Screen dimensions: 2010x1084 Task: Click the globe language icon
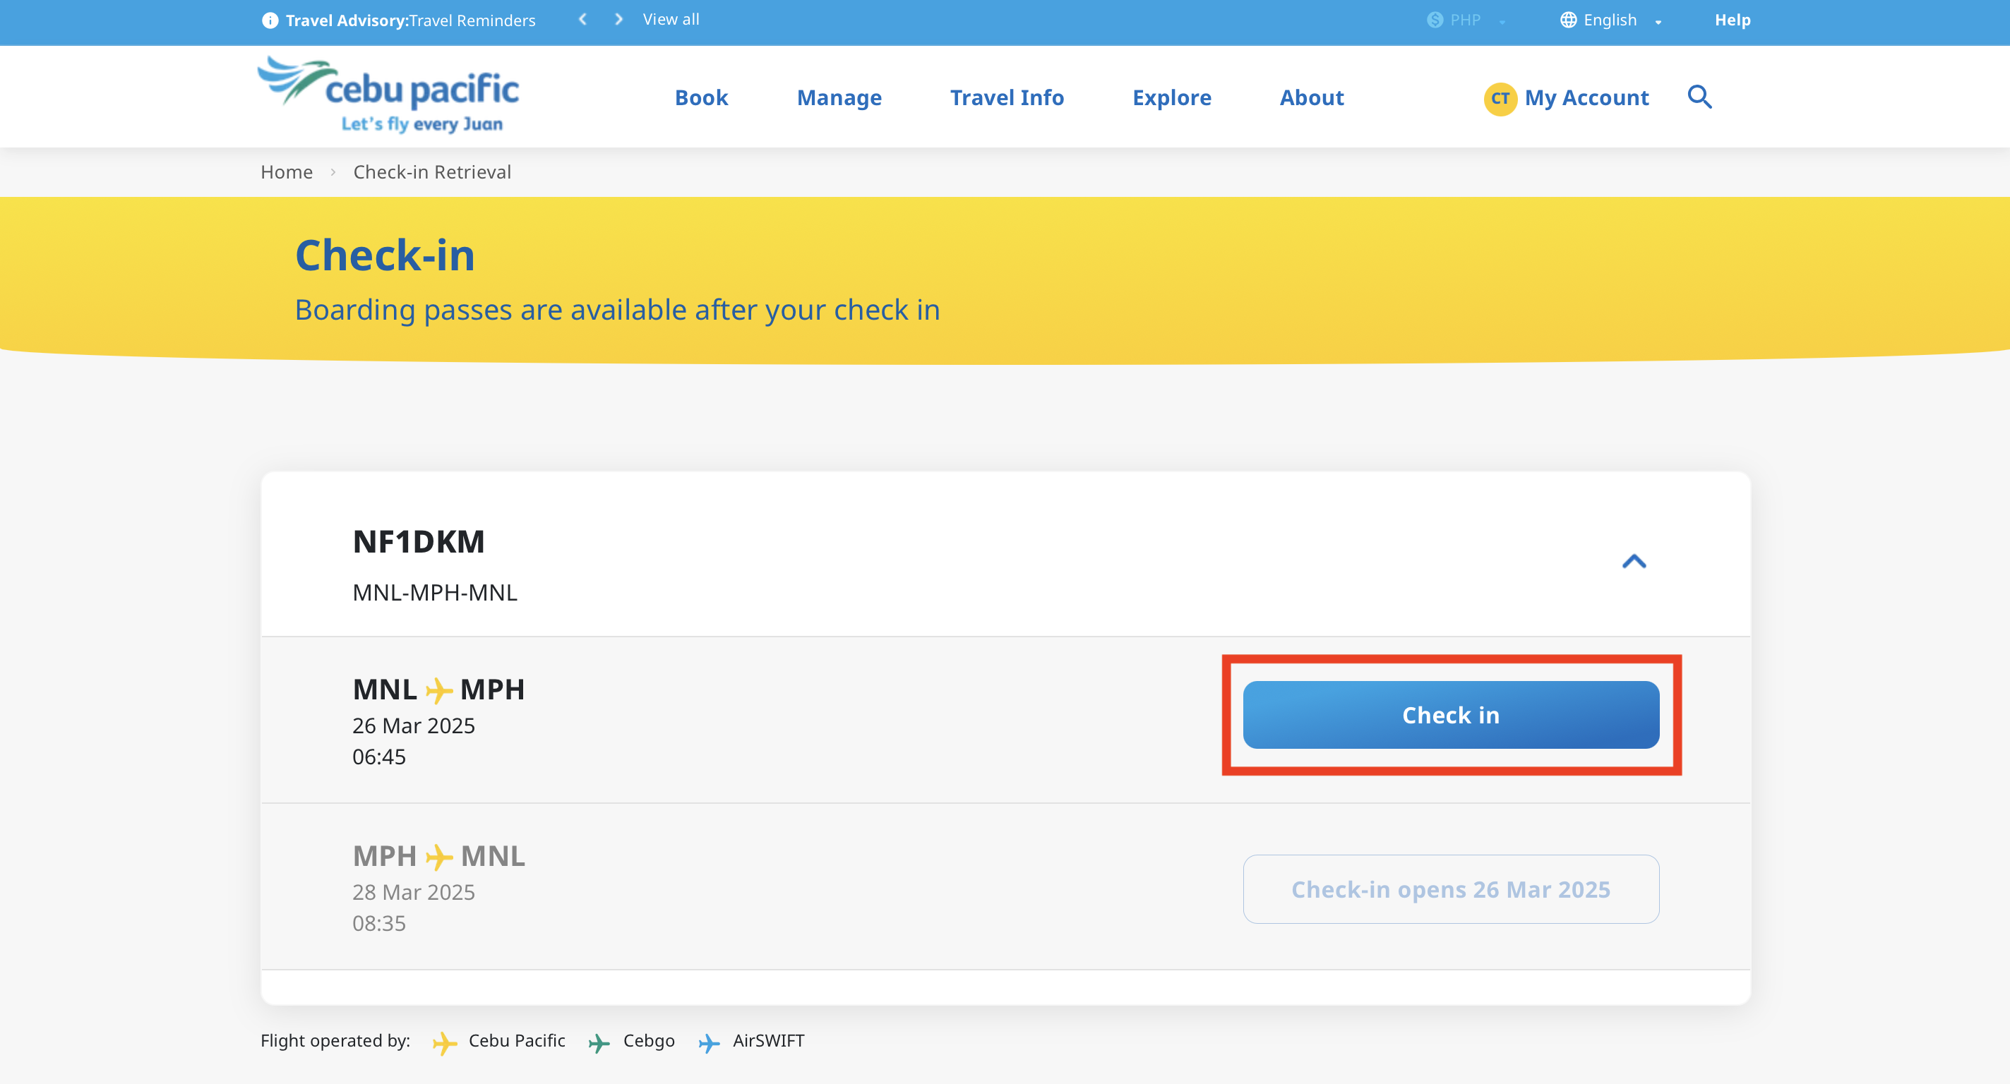coord(1567,20)
